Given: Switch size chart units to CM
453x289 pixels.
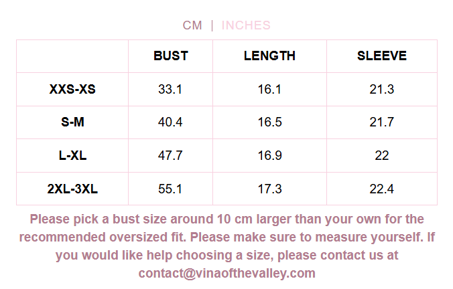Looking at the screenshot, I should point(192,25).
